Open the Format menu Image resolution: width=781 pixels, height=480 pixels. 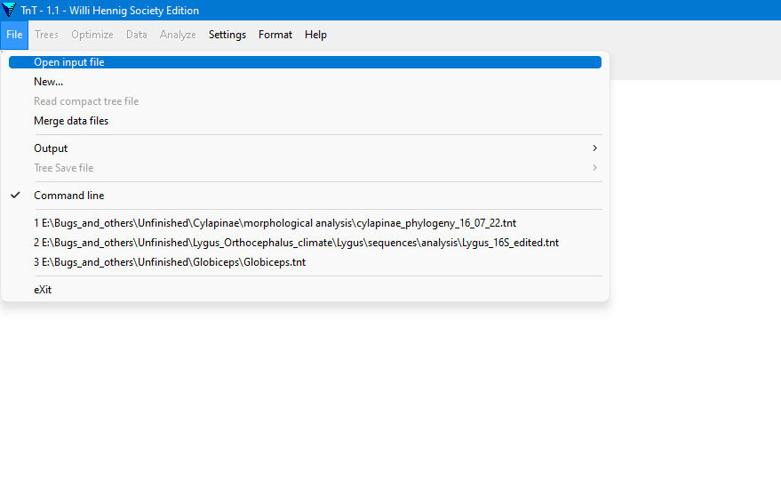(x=275, y=35)
